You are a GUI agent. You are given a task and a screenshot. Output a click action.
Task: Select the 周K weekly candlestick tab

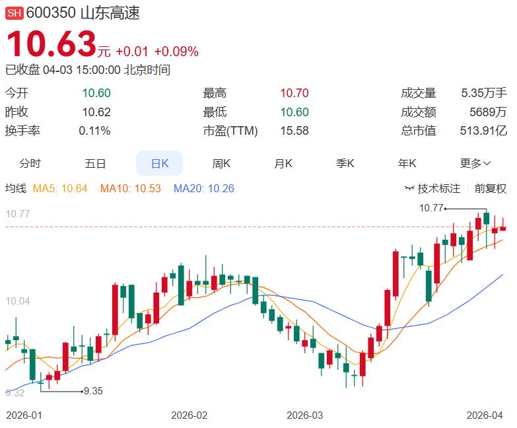[221, 163]
